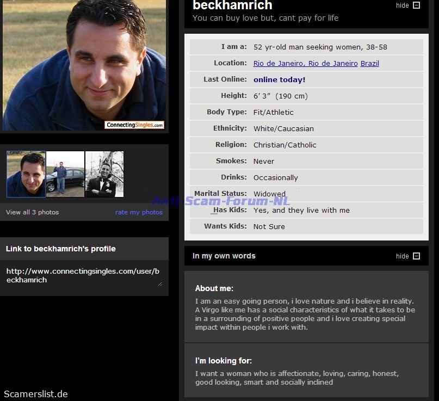Open the black-and-white tuxedo photo thumbnail
439x401 pixels.
point(104,174)
